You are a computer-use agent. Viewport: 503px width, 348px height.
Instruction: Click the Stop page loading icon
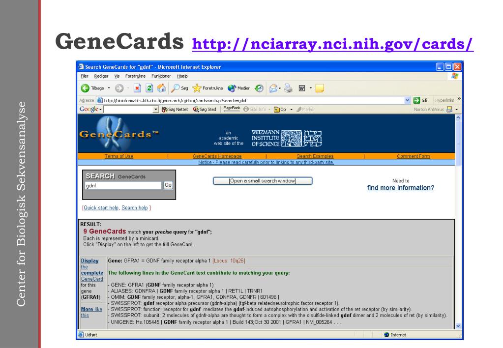(x=137, y=88)
